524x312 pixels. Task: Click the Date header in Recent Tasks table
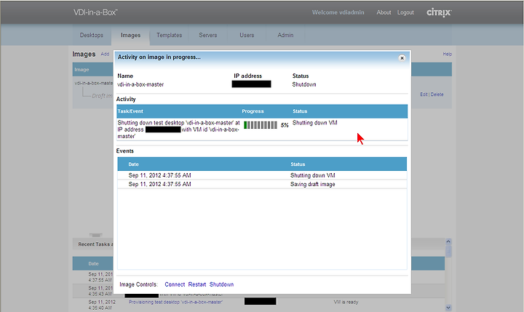coord(94,263)
